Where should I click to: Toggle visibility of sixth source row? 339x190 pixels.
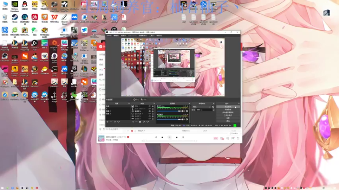click(150, 119)
